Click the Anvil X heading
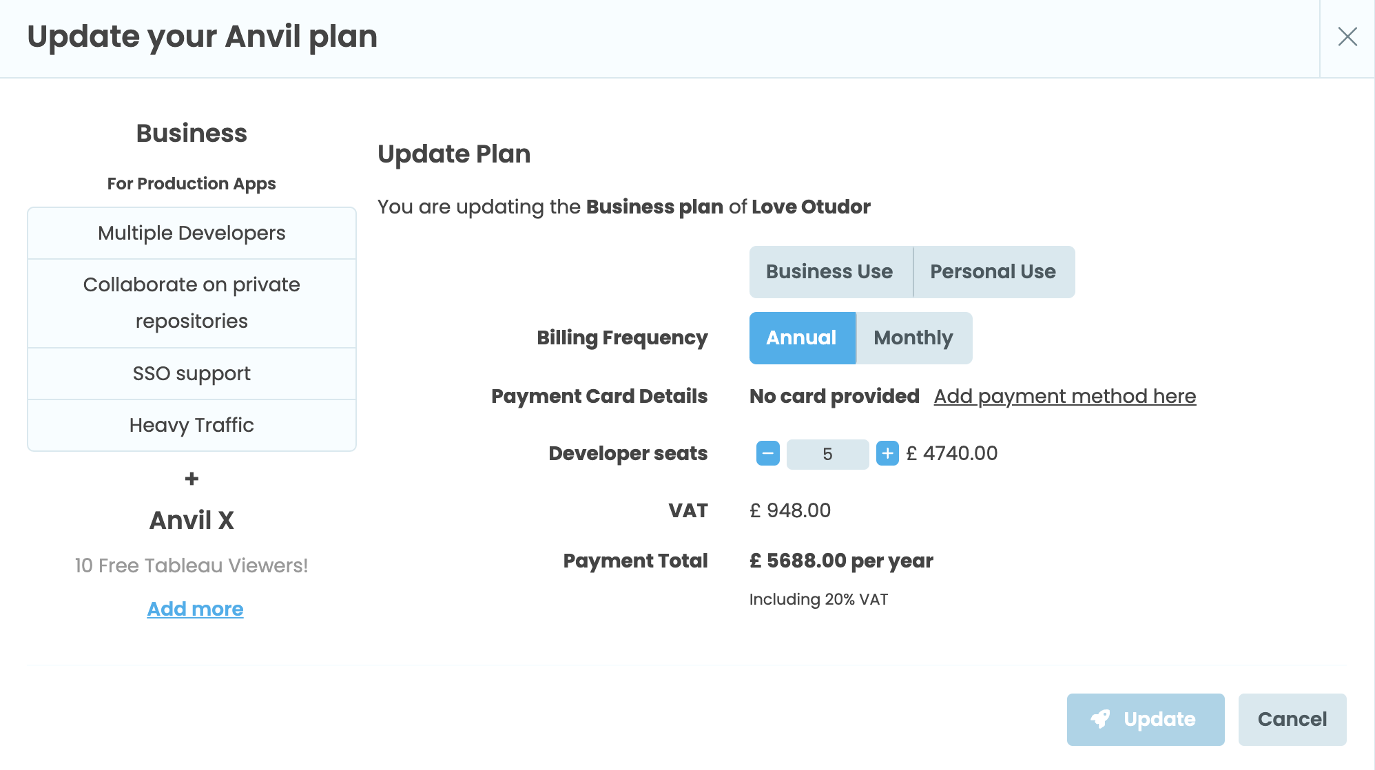The image size is (1375, 770). tap(192, 521)
